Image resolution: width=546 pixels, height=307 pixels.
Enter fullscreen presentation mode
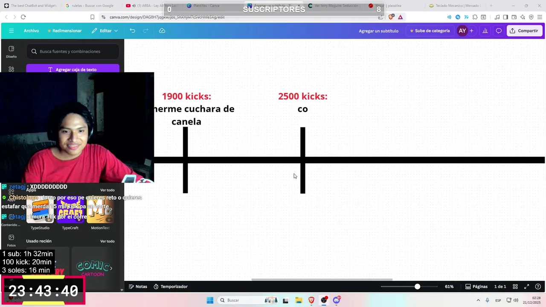526,287
